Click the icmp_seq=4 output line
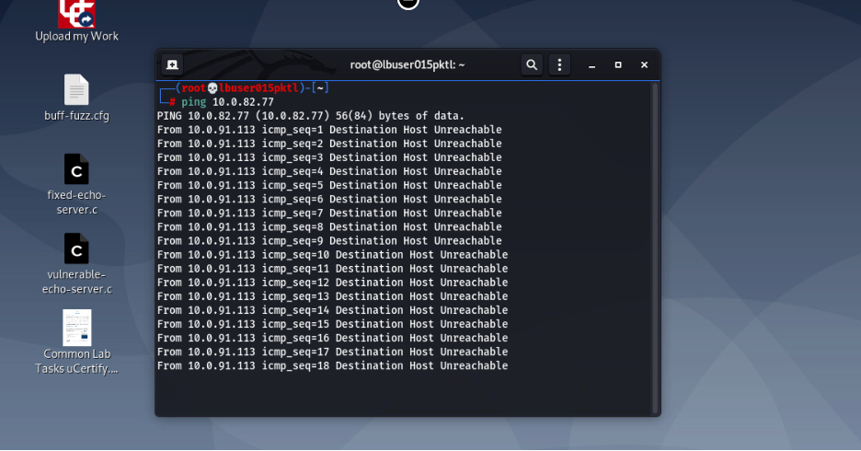Image resolution: width=861 pixels, height=451 pixels. [x=329, y=171]
